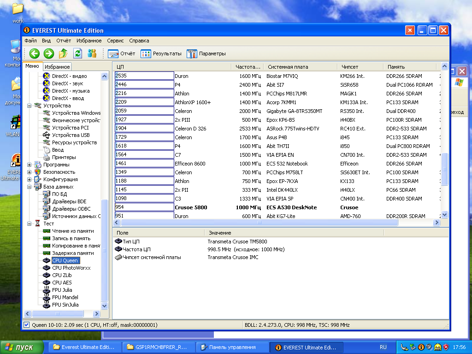Open the Избранное menu in the menu bar

(89, 41)
